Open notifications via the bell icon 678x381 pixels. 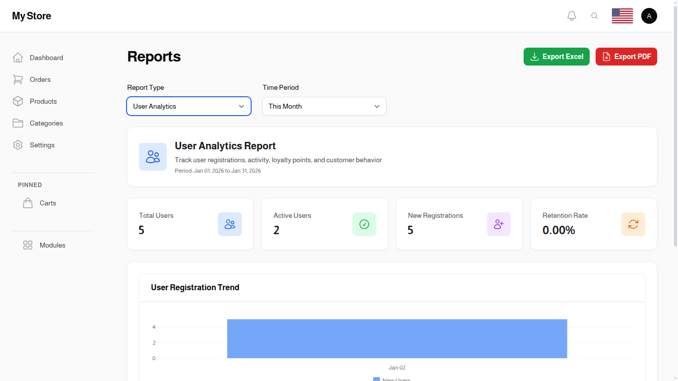click(x=571, y=15)
